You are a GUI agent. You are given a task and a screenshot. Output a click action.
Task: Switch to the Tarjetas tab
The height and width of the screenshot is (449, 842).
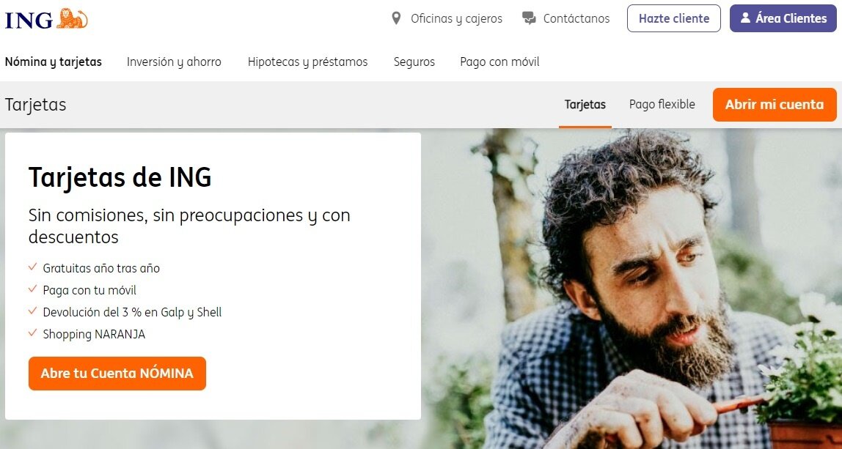[x=585, y=105]
